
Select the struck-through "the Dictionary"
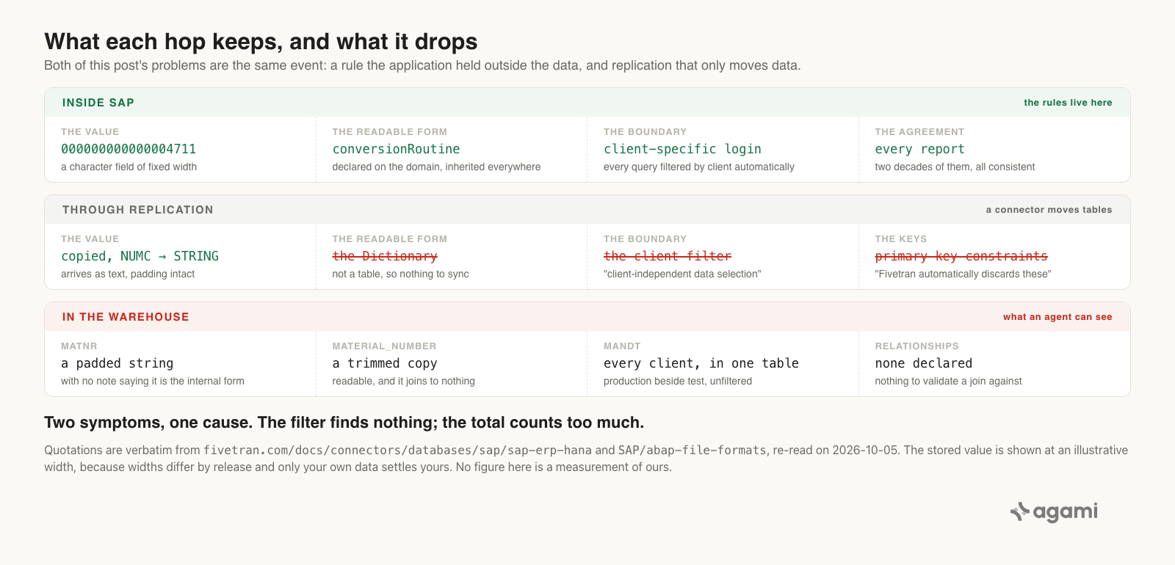385,256
